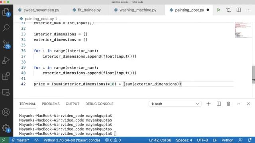
Task: Open the Accounts menu icon
Action: click(6, 112)
